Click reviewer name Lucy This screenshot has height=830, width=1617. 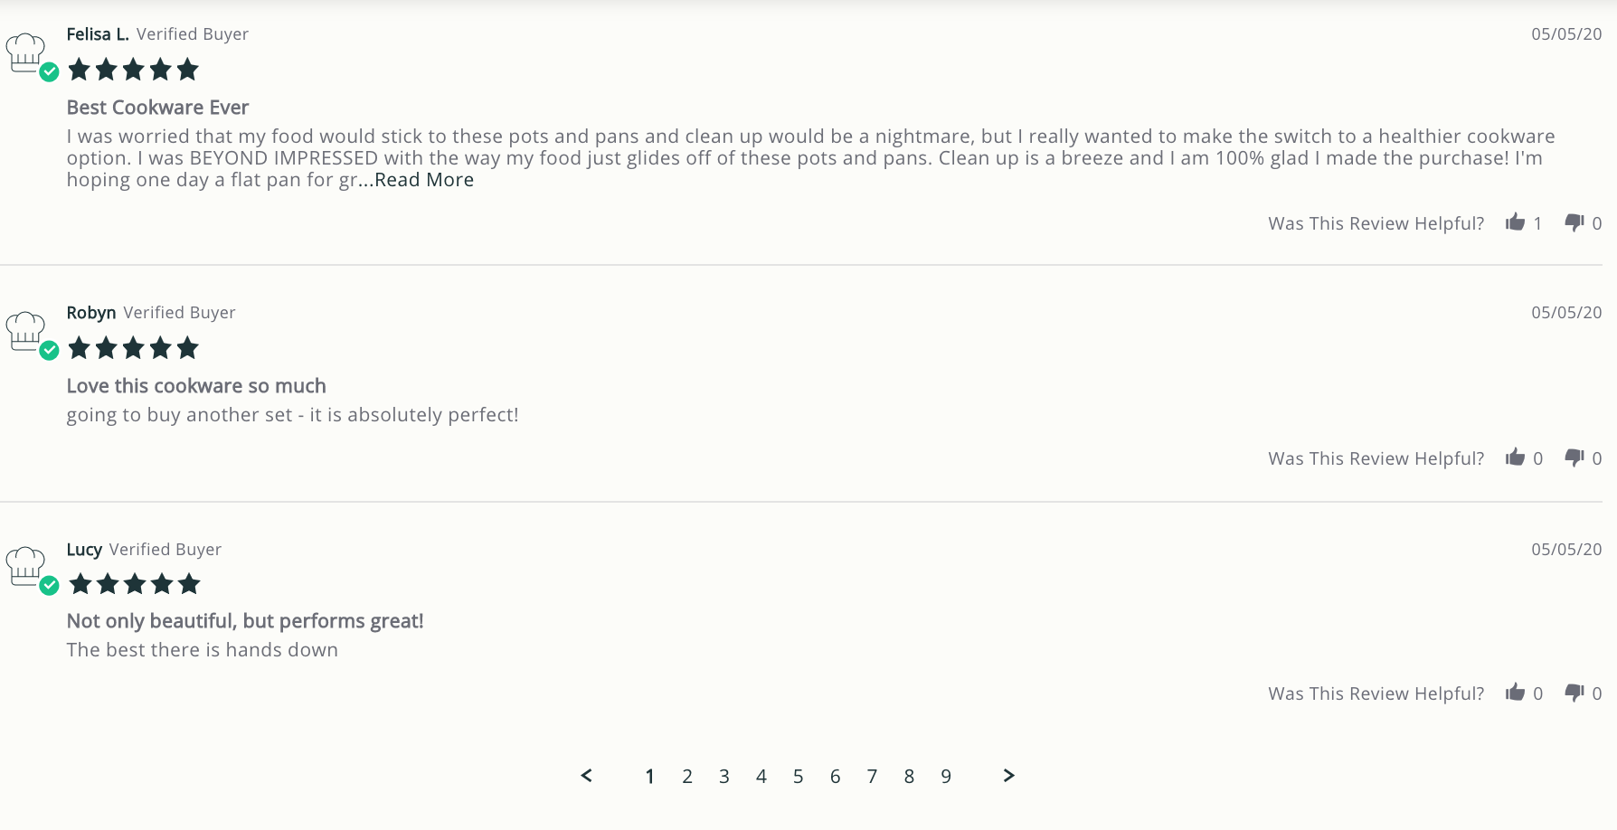[x=84, y=550]
